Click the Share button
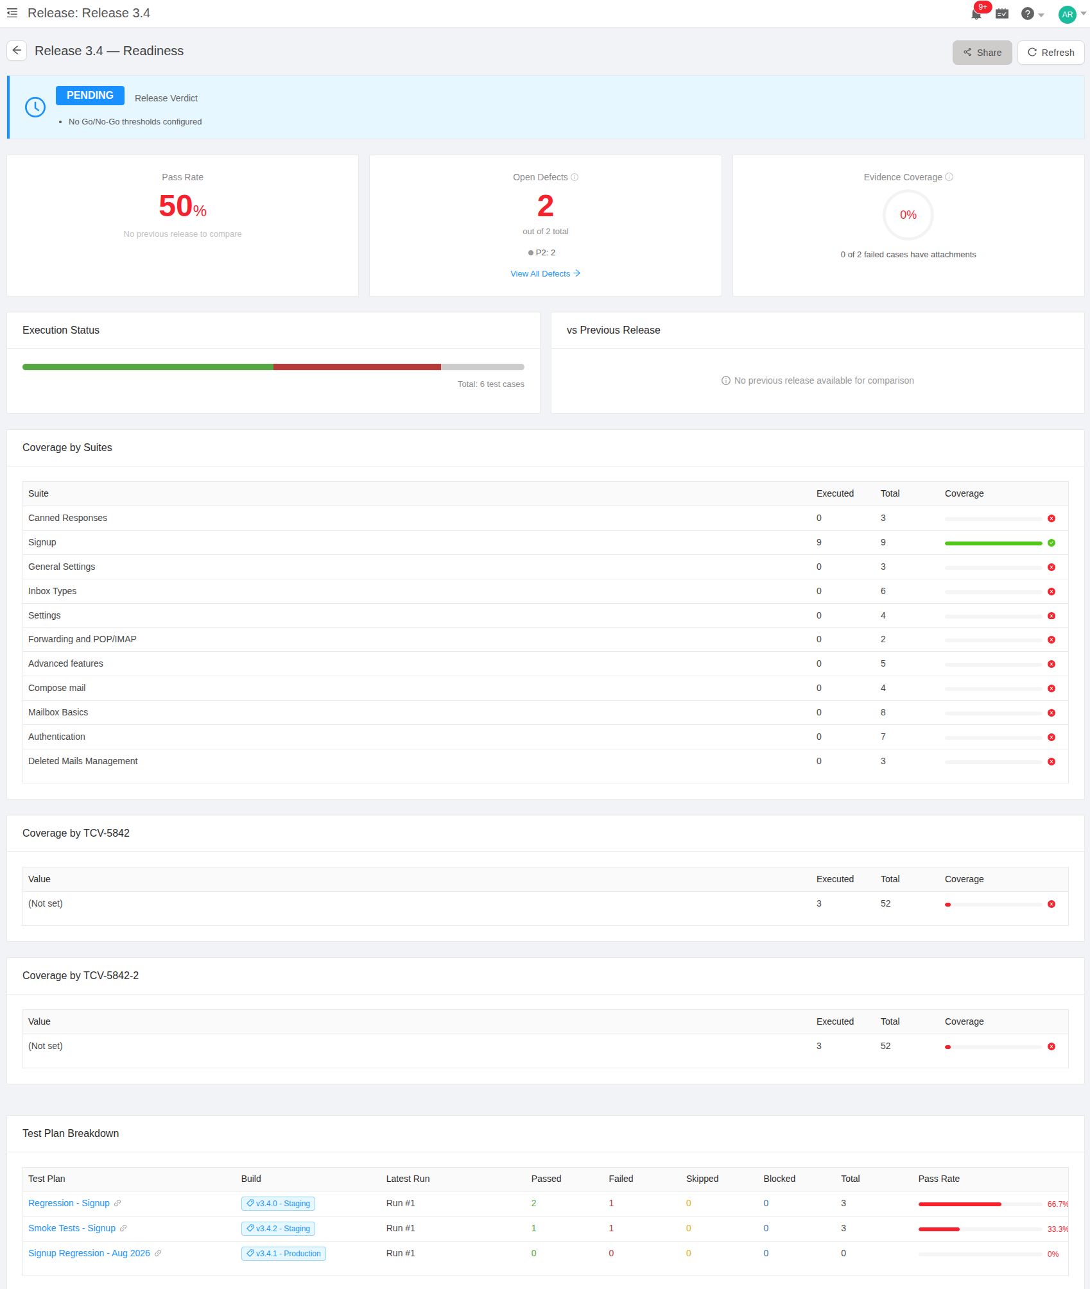1090x1289 pixels. click(982, 53)
